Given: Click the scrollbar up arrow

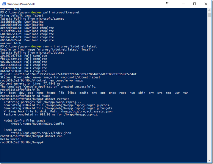Looking at the screenshot, I should point(209,10).
